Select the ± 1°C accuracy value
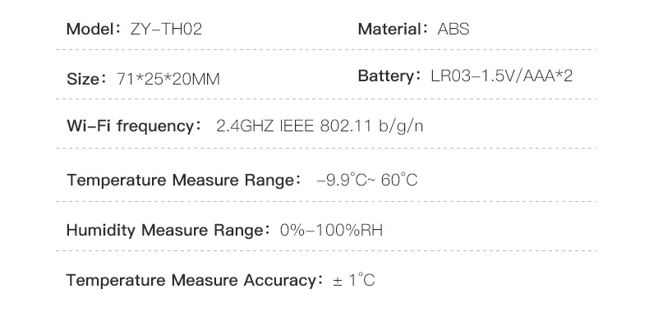Viewport: 649px width, 330px height. pos(353,280)
